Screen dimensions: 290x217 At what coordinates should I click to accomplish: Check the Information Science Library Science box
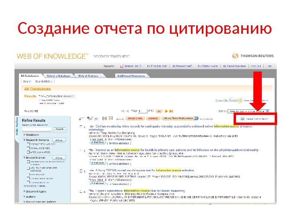click(28, 162)
